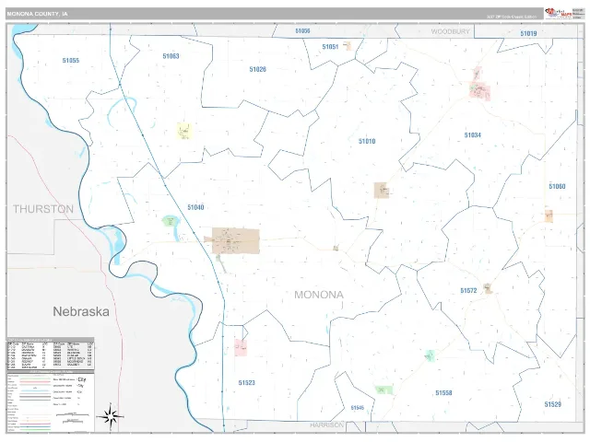Viewport: 590px width, 442px height.
Task: Select ZIP code label 51051
Action: pos(330,47)
